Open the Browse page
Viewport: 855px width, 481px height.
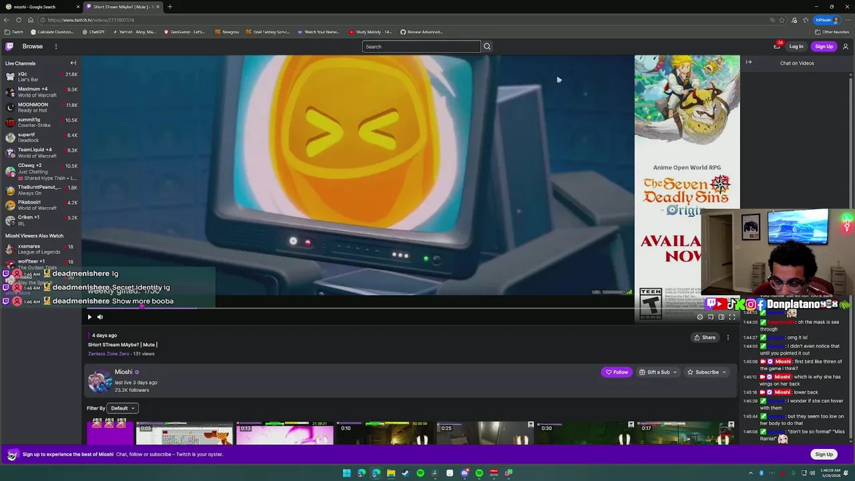[x=33, y=47]
